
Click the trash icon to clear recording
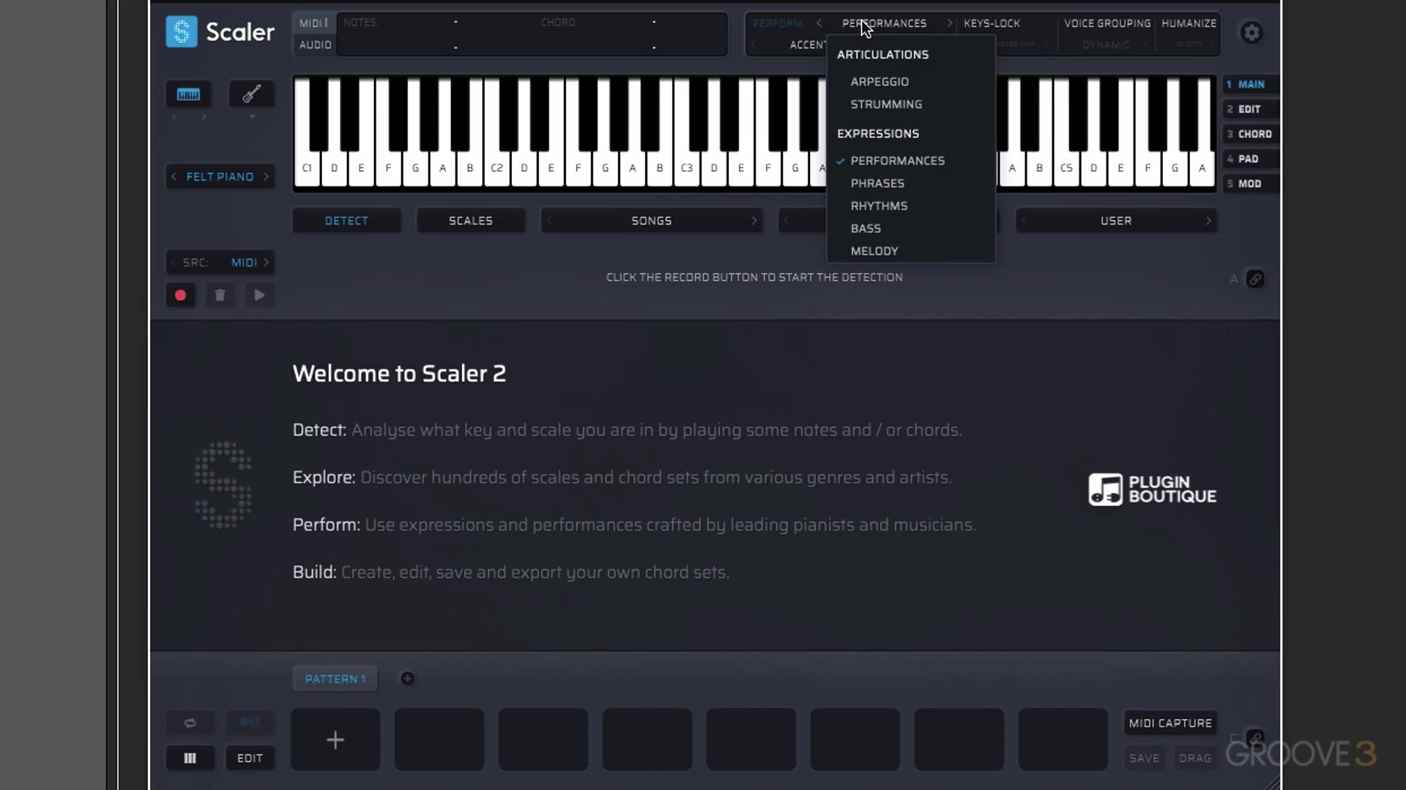click(220, 295)
